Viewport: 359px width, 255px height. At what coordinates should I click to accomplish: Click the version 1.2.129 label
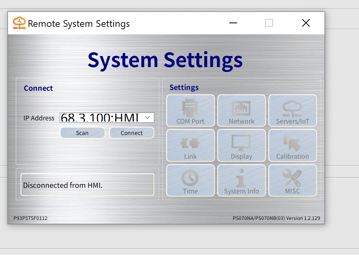point(276,218)
